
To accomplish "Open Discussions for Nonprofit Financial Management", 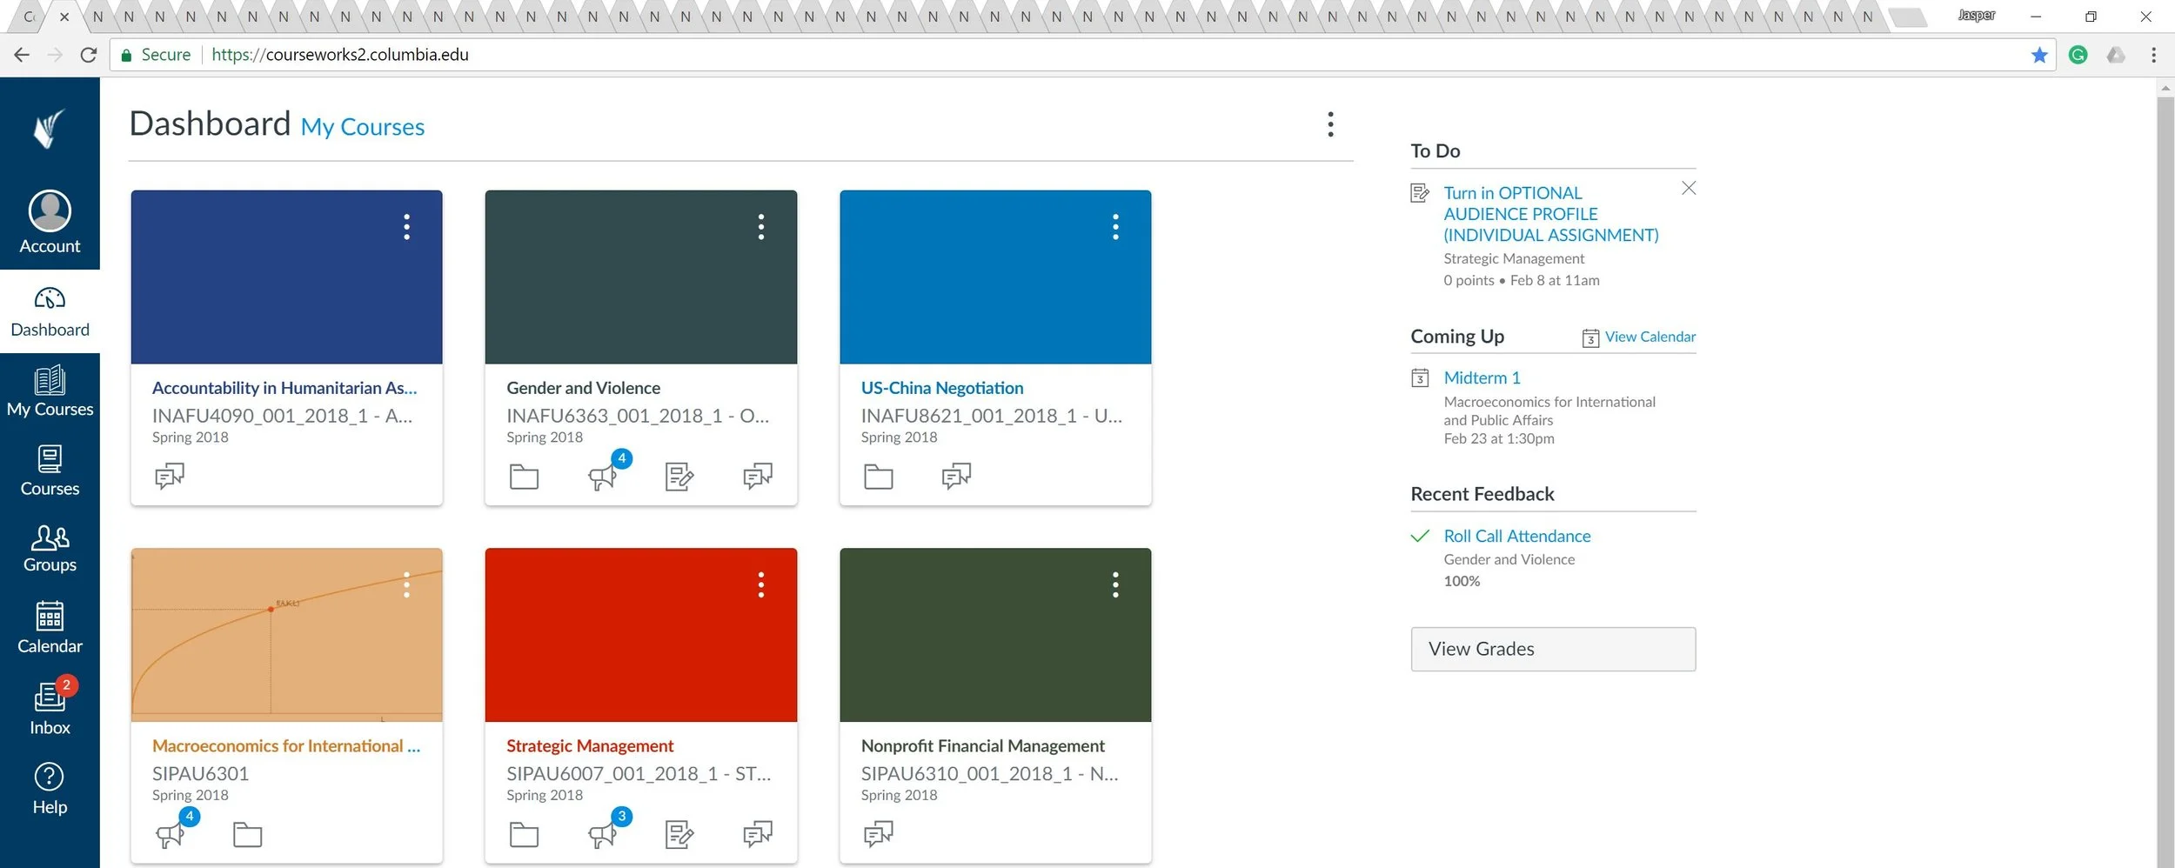I will click(x=879, y=834).
